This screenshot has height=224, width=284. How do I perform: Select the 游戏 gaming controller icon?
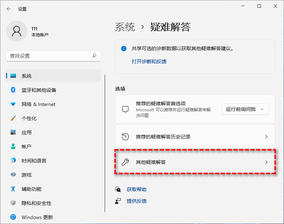(12, 175)
